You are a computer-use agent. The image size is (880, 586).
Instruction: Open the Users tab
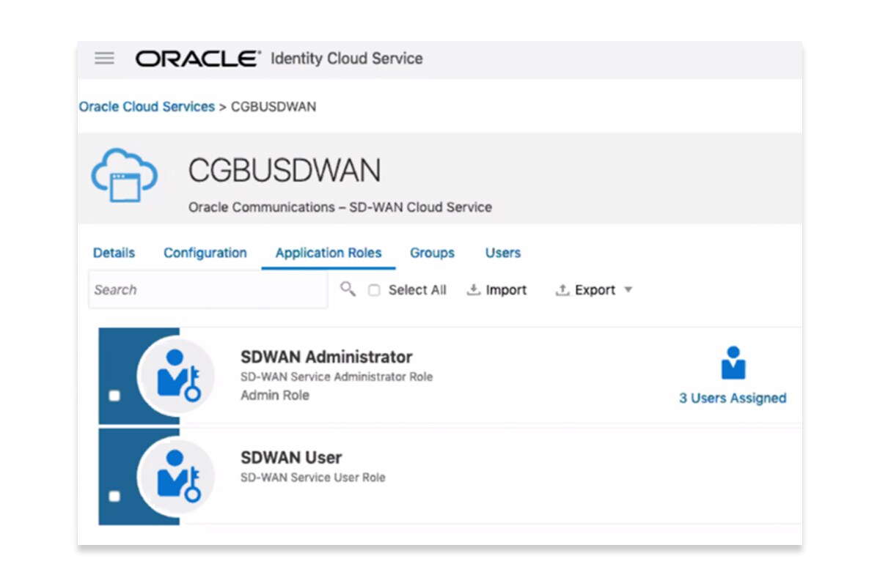coord(502,253)
